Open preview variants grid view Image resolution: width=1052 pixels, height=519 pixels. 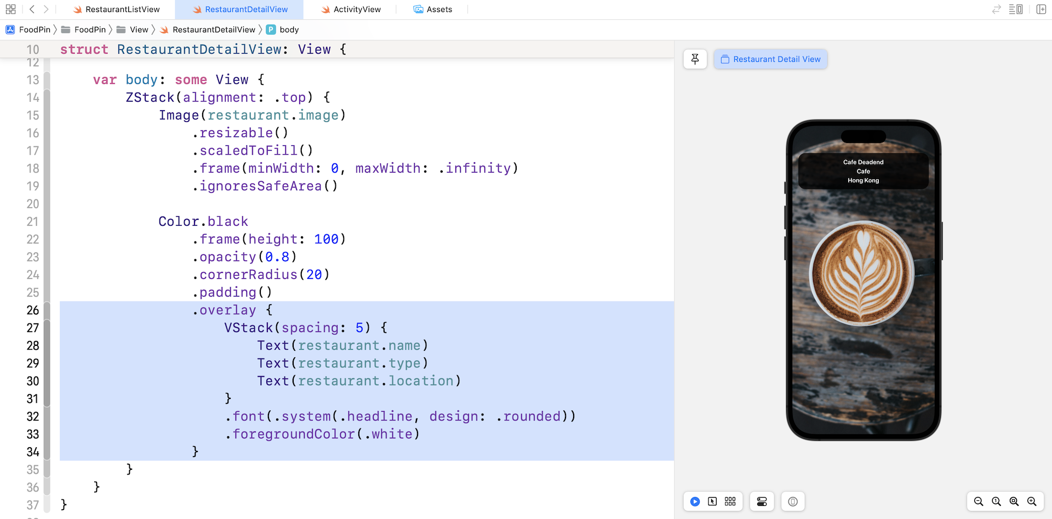point(730,501)
